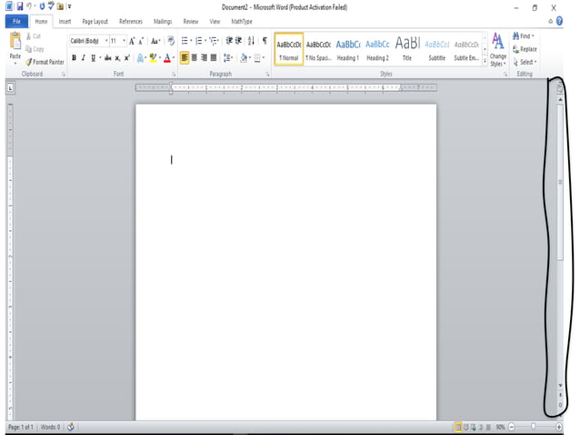Open the References ribbon tab
This screenshot has width=580, height=435.
pos(131,21)
